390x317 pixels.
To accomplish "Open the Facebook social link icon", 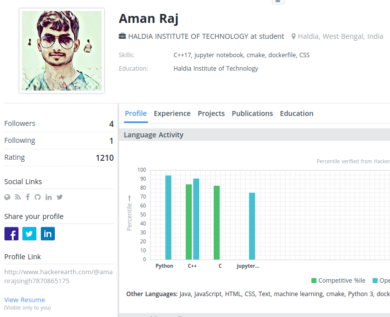I will click(x=27, y=197).
